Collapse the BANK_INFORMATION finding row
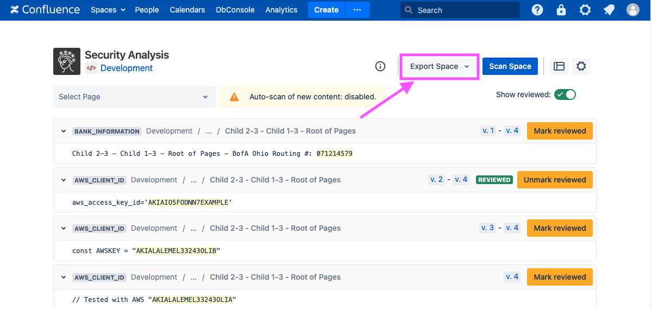Viewport: 652px width, 309px height. (64, 131)
